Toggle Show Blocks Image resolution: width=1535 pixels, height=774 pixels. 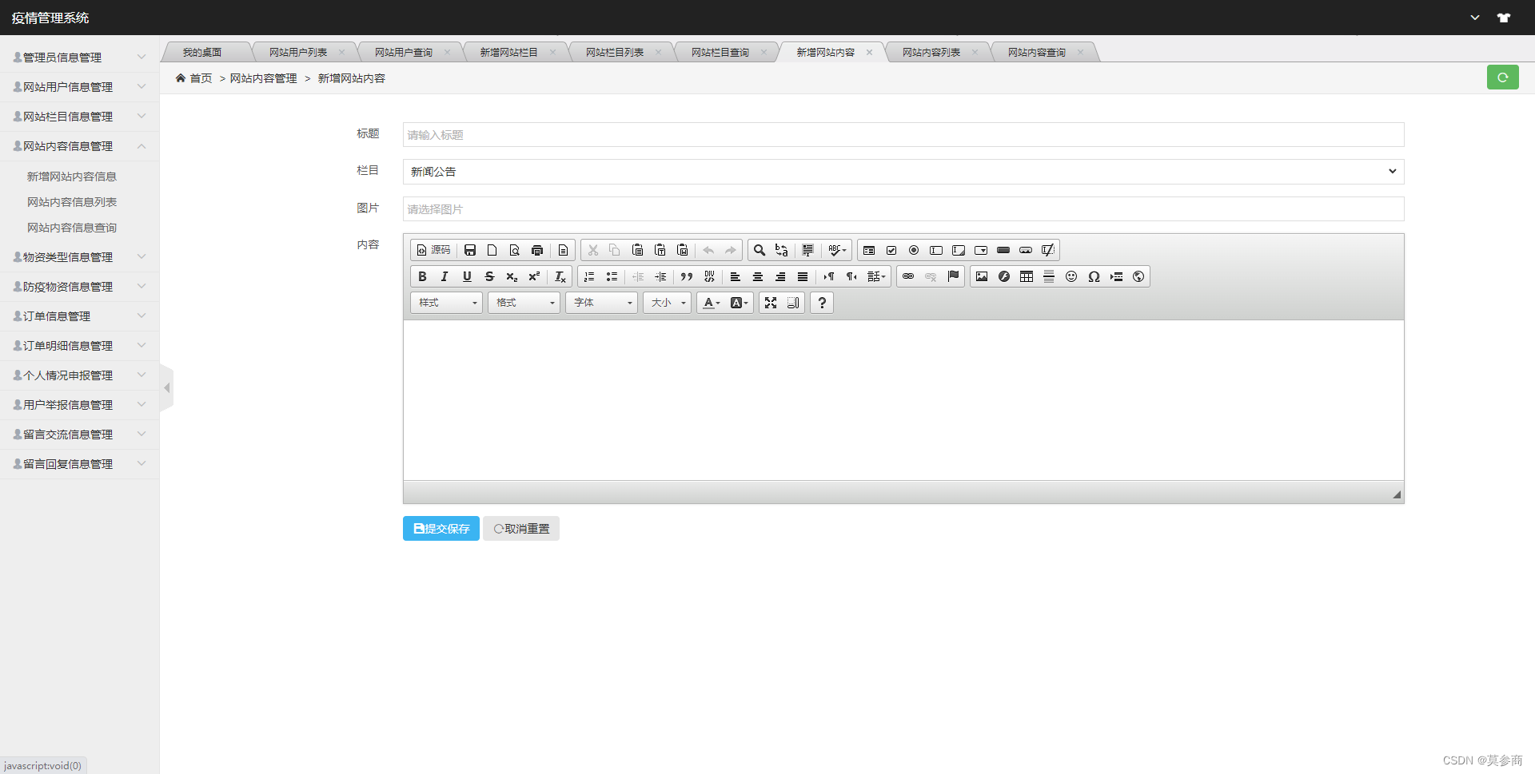(793, 303)
